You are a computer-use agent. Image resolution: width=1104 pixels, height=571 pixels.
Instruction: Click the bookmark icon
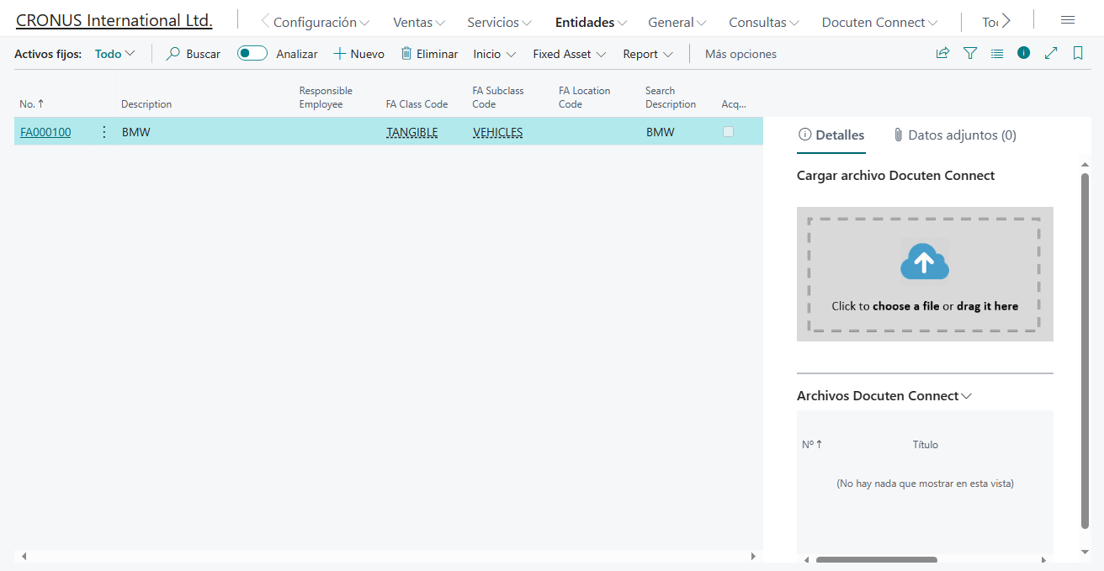click(1078, 54)
